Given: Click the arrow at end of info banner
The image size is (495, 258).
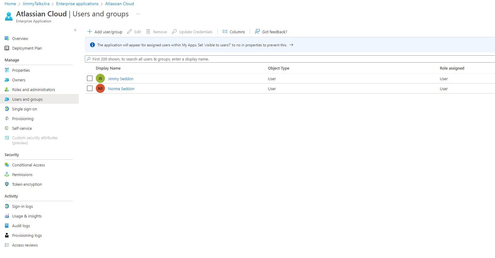Looking at the screenshot, I should click(291, 45).
